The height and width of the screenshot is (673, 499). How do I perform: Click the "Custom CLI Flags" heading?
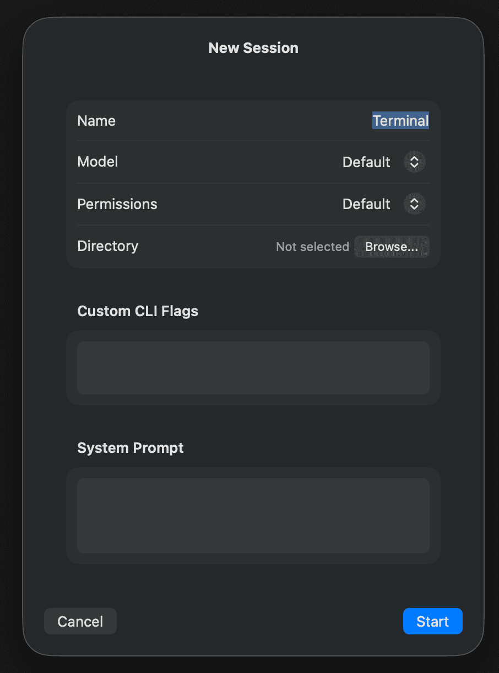coord(138,311)
